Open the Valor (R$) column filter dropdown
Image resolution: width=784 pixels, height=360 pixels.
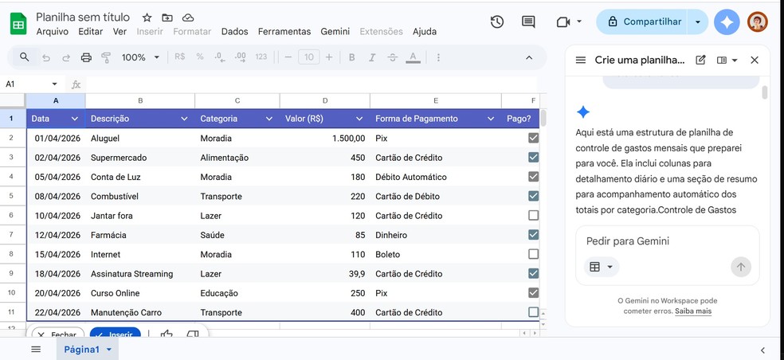coord(359,119)
